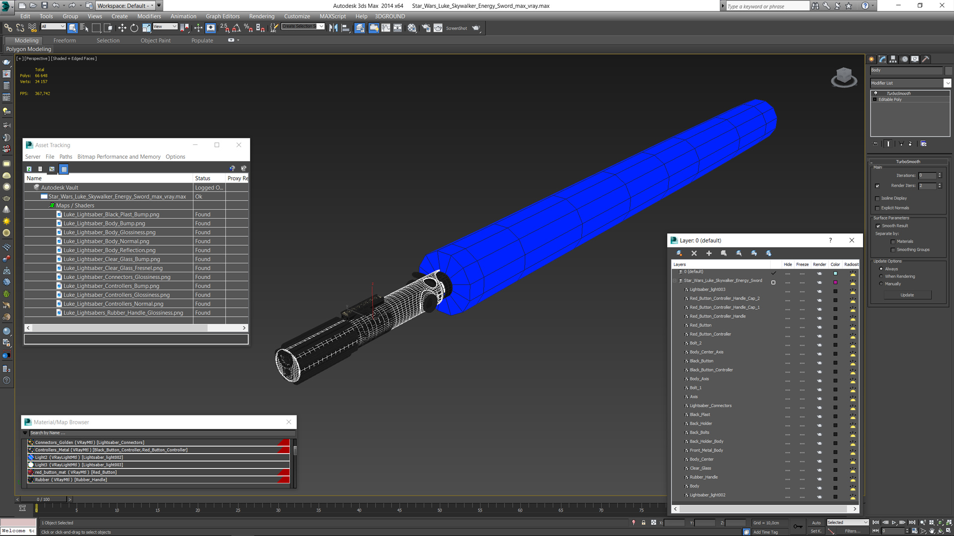Viewport: 954px width, 536px height.
Task: Click the Search by Name field in Material Browser
Action: (162, 433)
